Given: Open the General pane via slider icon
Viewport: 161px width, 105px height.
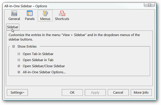Looking at the screenshot, I should pyautogui.click(x=14, y=13).
